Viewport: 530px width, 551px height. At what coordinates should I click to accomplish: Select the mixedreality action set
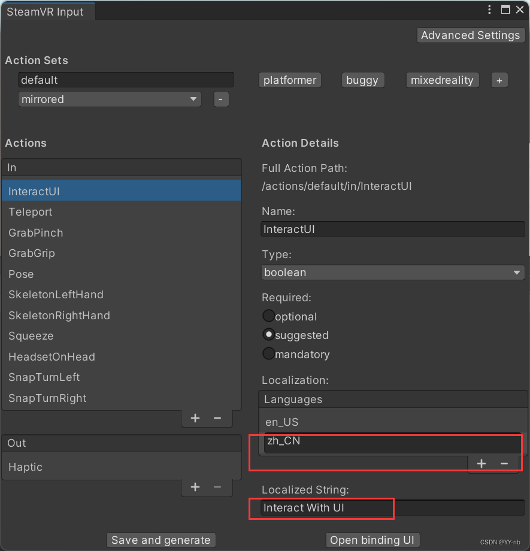click(x=442, y=80)
